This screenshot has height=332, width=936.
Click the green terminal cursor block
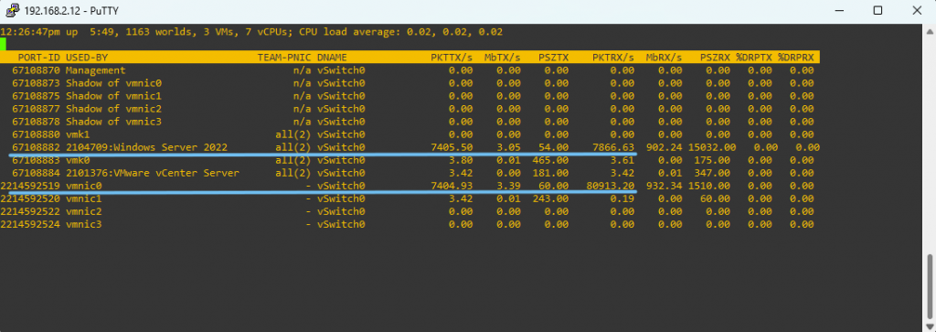coord(3,44)
